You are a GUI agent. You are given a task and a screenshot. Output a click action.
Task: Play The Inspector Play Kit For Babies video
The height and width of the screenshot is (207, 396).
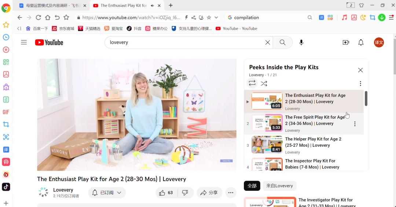tap(304, 164)
